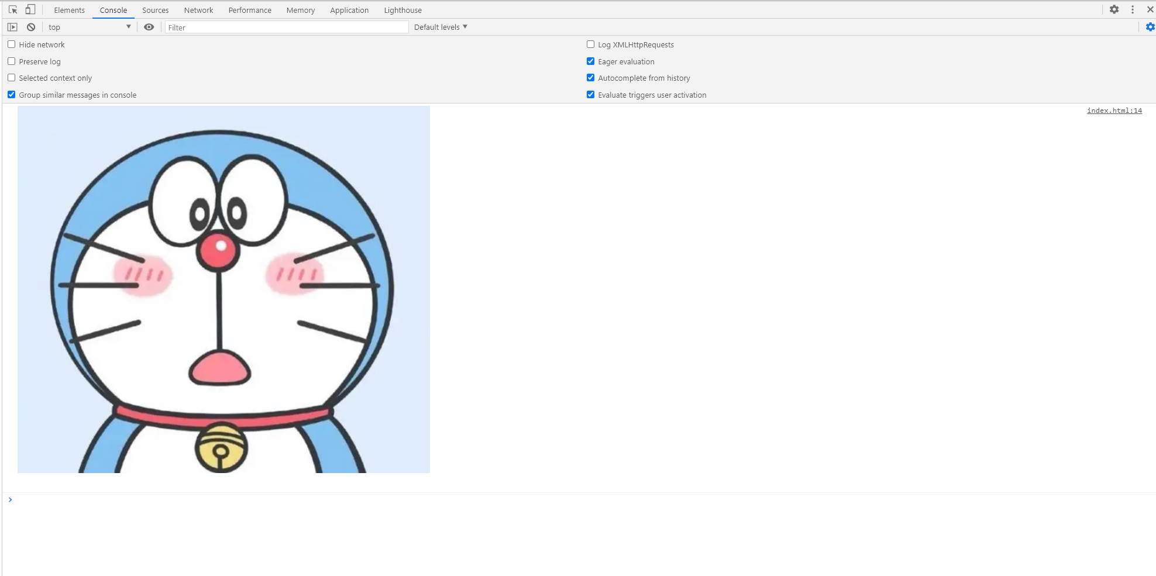The width and height of the screenshot is (1156, 576).
Task: Focus the console Filter input field
Action: pyautogui.click(x=287, y=27)
